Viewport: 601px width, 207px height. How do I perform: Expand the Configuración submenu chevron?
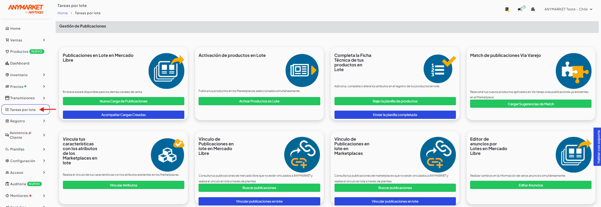[44, 161]
